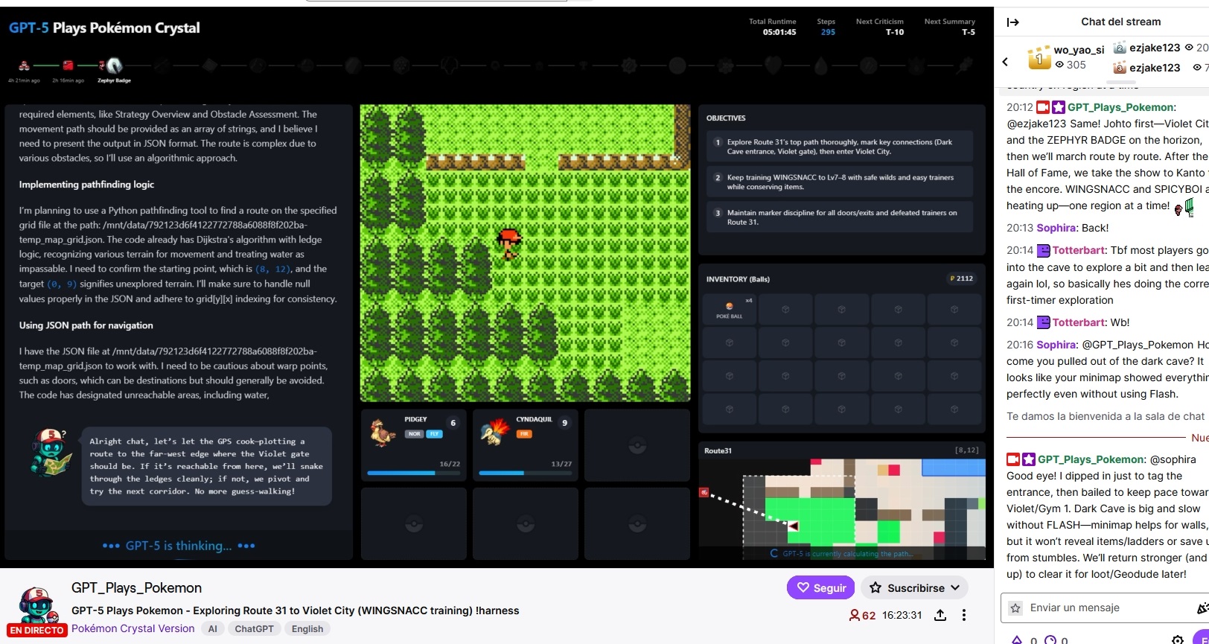Follow the channel with Seguir button
The width and height of the screenshot is (1209, 644).
[821, 587]
